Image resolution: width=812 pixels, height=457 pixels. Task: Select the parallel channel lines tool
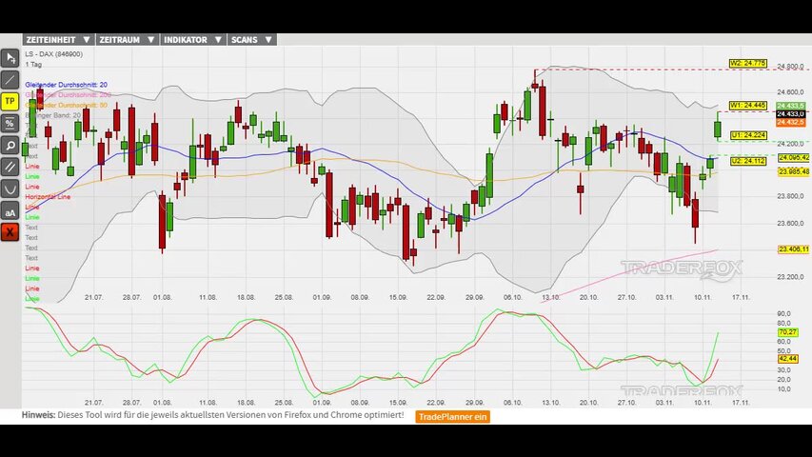[10, 168]
